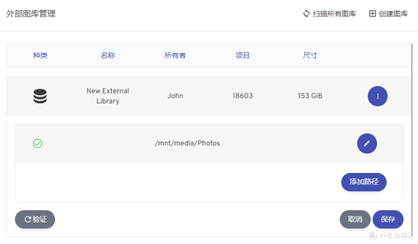The image size is (418, 244).
Task: Select the New External Library name
Action: point(108,96)
